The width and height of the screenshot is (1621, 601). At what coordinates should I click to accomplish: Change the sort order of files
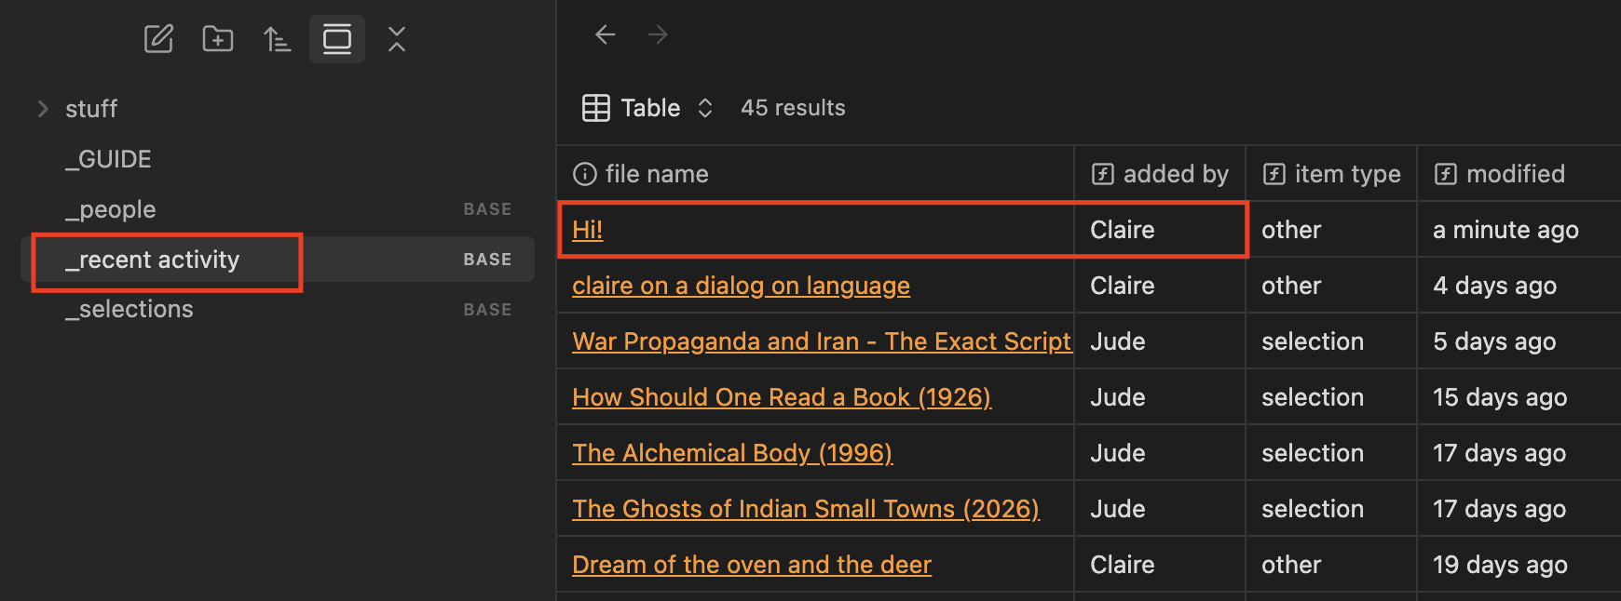click(x=277, y=39)
